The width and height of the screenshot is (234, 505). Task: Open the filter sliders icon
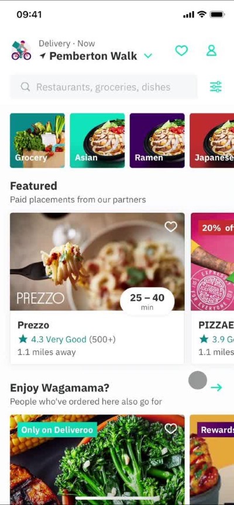[216, 87]
